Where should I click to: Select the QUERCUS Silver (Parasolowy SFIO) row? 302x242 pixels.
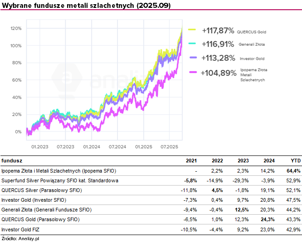point(43,190)
